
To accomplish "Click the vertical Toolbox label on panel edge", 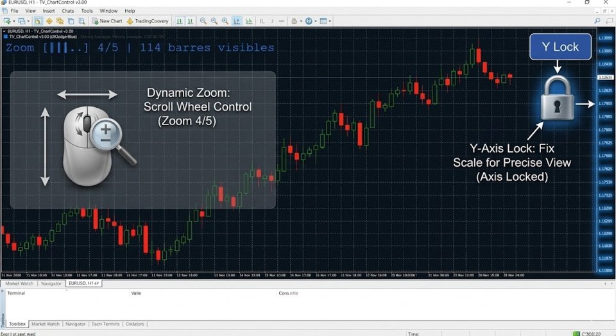I will 3,320.
